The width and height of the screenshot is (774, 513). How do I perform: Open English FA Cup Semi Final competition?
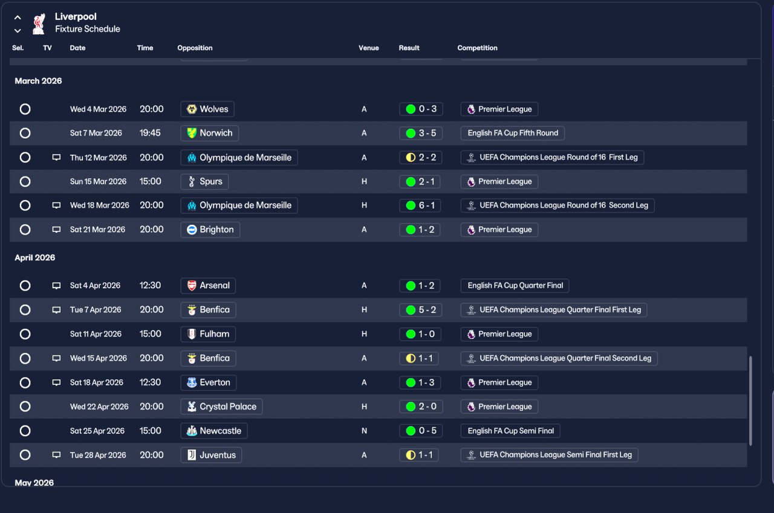point(510,431)
